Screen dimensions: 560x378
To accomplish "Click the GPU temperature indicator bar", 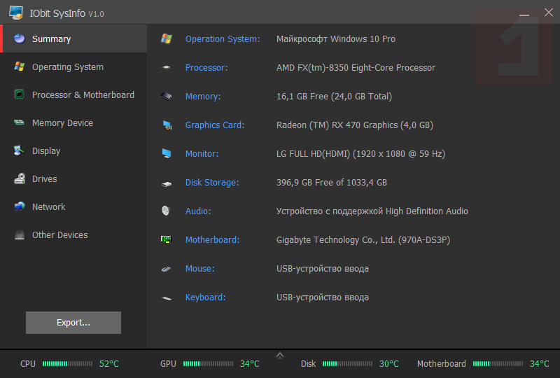I will click(x=208, y=364).
